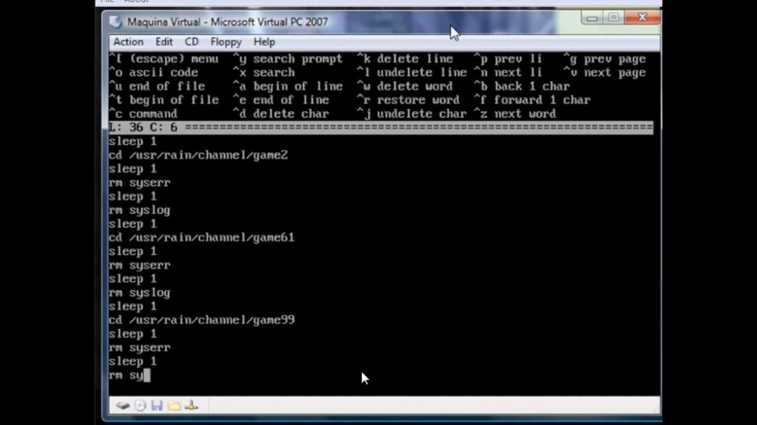Image resolution: width=757 pixels, height=425 pixels.
Task: Click the '^f forward 1 char' hint
Action: (x=532, y=100)
